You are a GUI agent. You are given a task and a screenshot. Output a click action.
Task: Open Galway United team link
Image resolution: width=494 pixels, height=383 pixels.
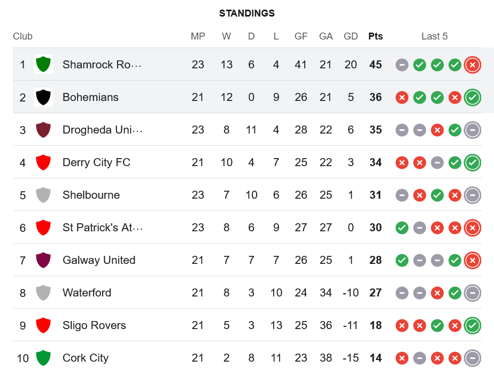tap(99, 260)
